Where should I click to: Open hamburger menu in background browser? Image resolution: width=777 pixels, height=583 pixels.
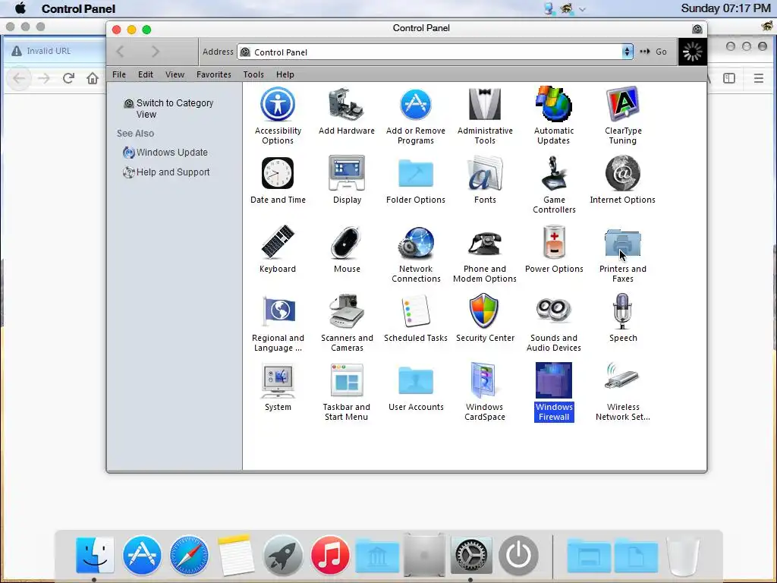tap(758, 78)
